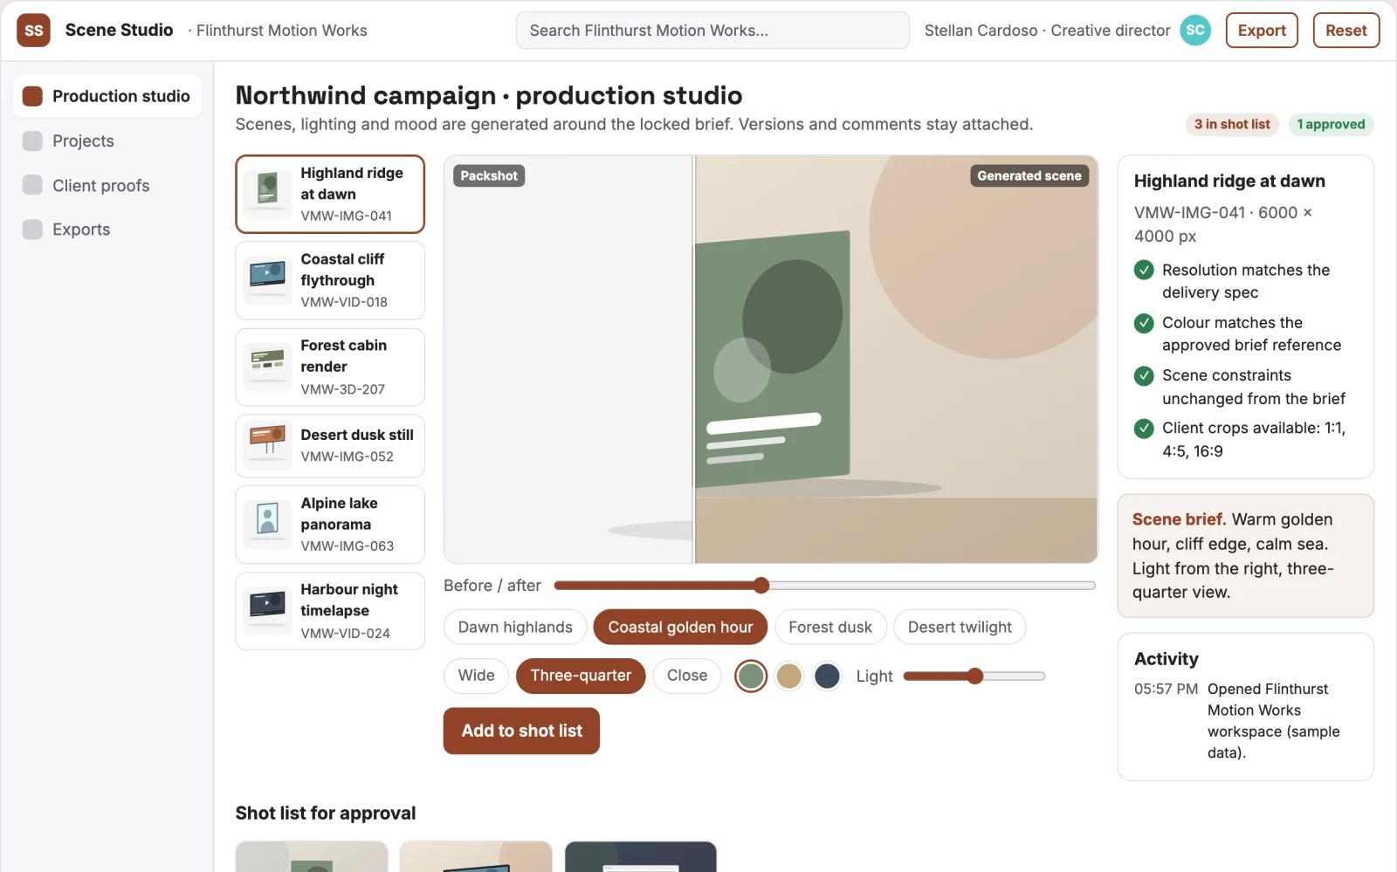
Task: Click the Exports sidebar icon
Action: coord(32,230)
